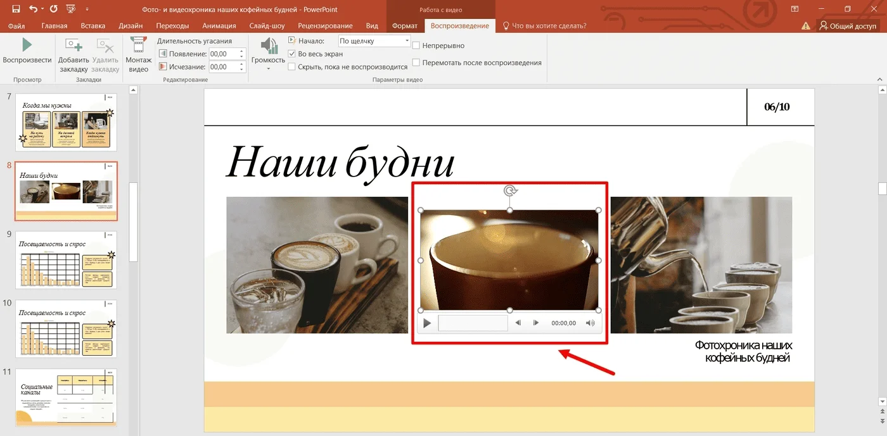Select slide 9 thumbnail Посещаемость и спрос

coord(66,260)
